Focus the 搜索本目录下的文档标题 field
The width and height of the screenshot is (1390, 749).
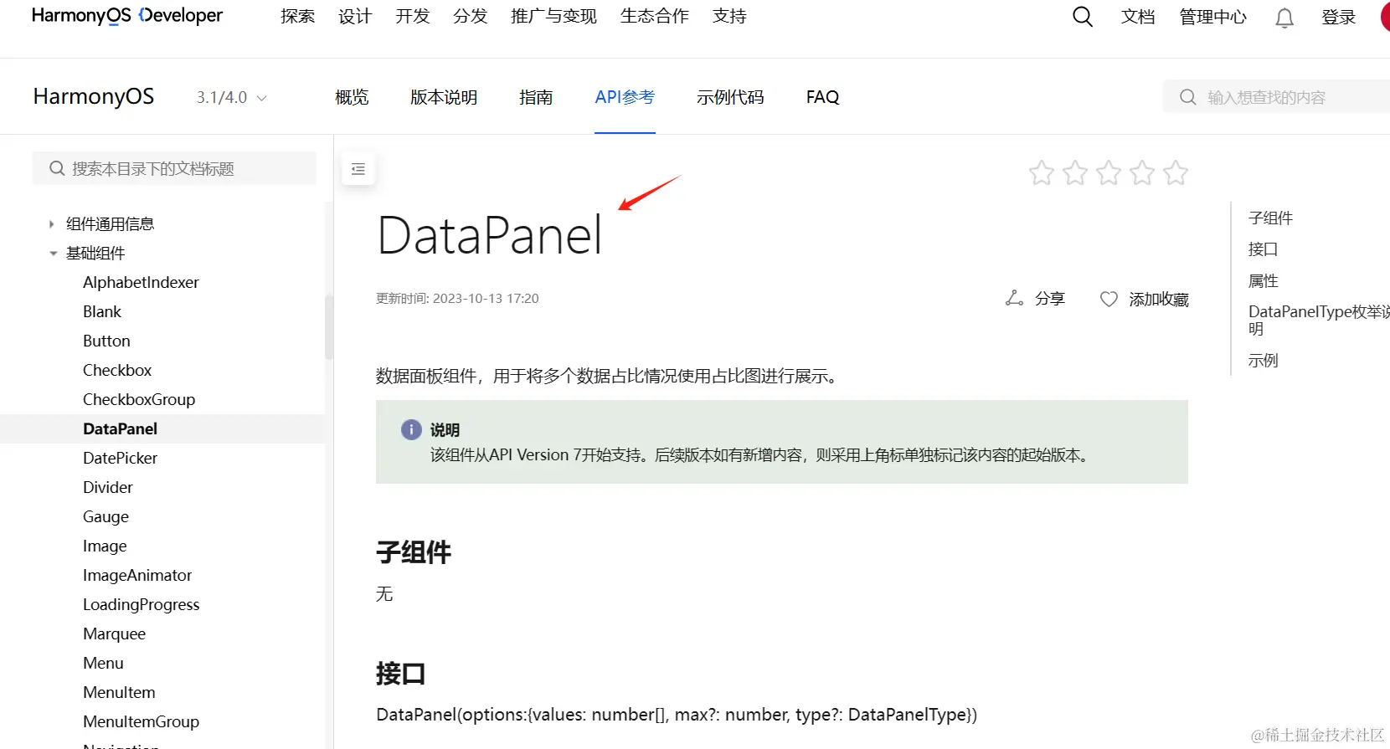pos(174,168)
